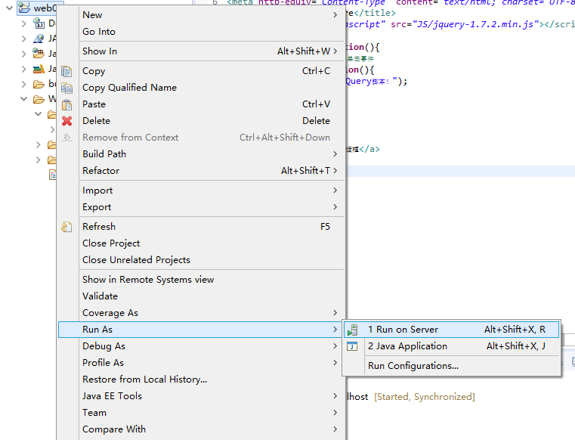This screenshot has height=440, width=575.
Task: Select the web0 project icon in the tree
Action: [24, 8]
